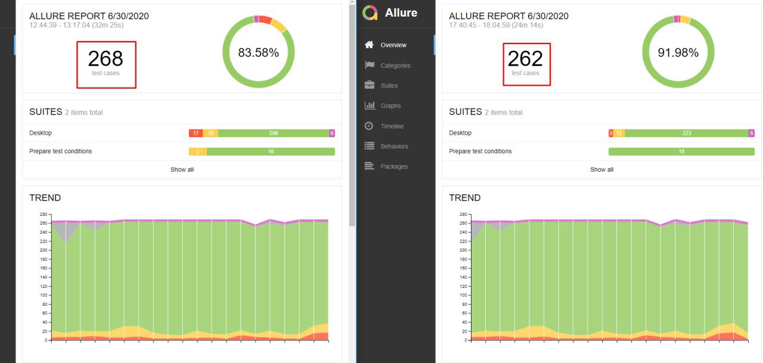763x363 pixels.
Task: Click the Timeline clock icon
Action: [x=369, y=126]
